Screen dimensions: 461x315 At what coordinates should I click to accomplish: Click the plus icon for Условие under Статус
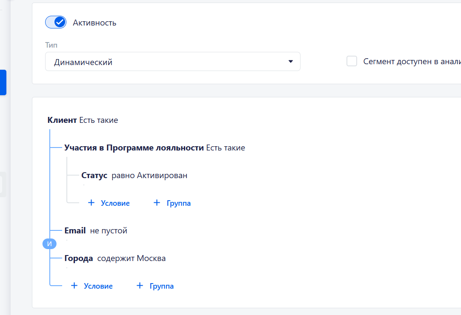(x=91, y=203)
